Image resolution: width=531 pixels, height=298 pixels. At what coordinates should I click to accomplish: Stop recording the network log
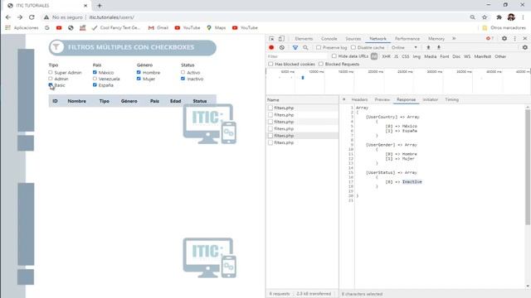[x=271, y=48]
